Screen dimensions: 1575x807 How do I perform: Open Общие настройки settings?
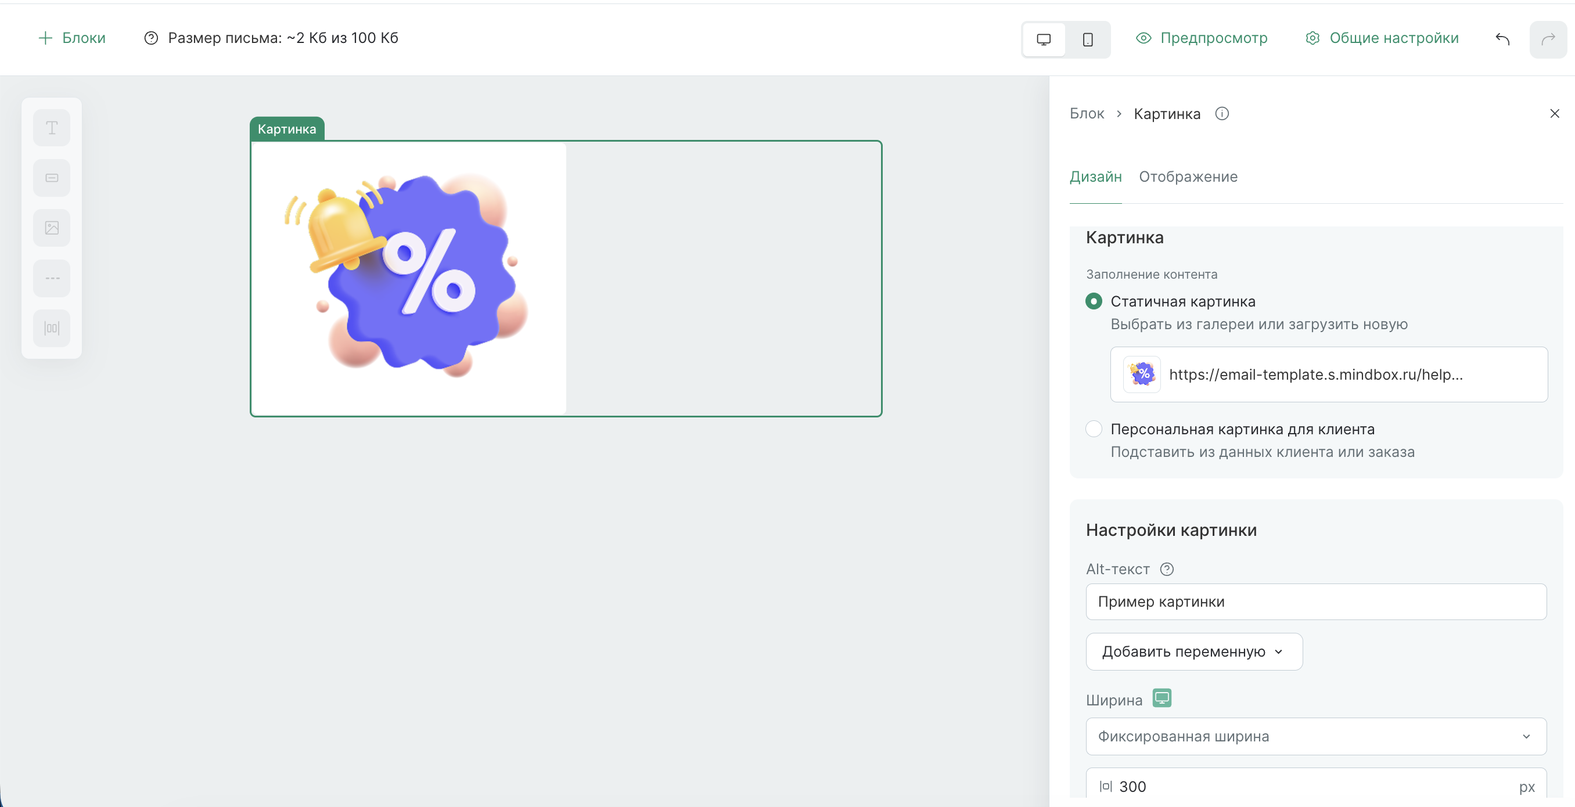pyautogui.click(x=1382, y=38)
